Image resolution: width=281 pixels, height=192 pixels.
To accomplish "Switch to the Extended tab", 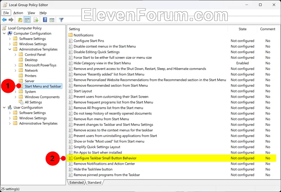I will [x=76, y=182].
